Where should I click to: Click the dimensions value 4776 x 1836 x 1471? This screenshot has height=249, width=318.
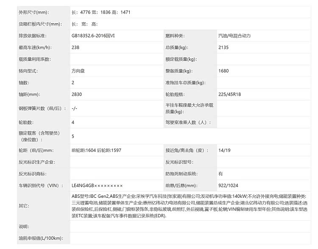pos(101,12)
